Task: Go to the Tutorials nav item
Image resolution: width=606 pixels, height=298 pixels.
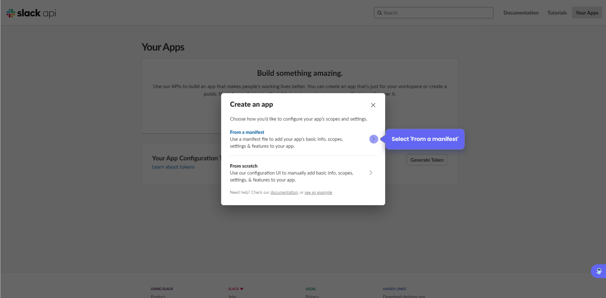Action: [x=557, y=13]
